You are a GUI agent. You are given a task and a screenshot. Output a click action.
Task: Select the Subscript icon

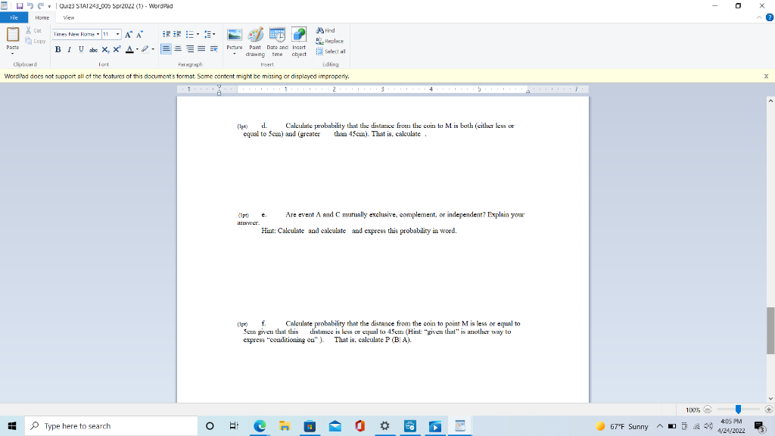coord(105,48)
